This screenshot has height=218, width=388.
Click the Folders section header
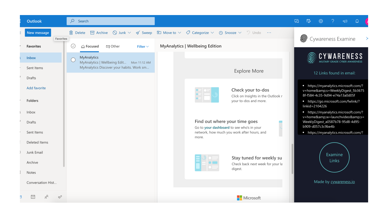32,100
